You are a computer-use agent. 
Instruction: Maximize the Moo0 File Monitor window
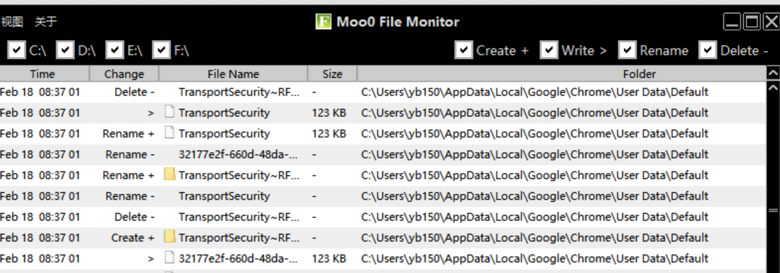(x=752, y=22)
